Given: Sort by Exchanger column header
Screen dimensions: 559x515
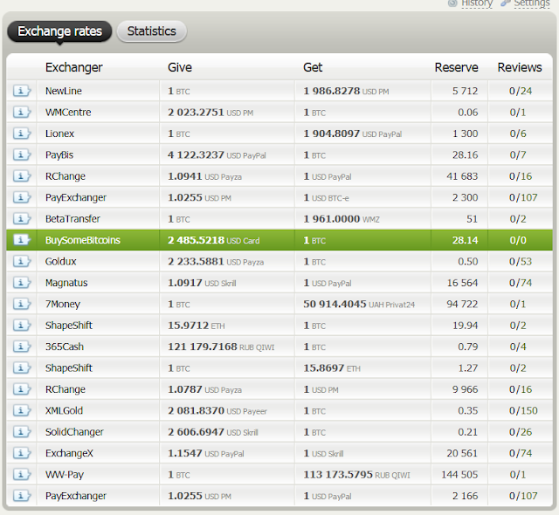Looking at the screenshot, I should pos(73,67).
